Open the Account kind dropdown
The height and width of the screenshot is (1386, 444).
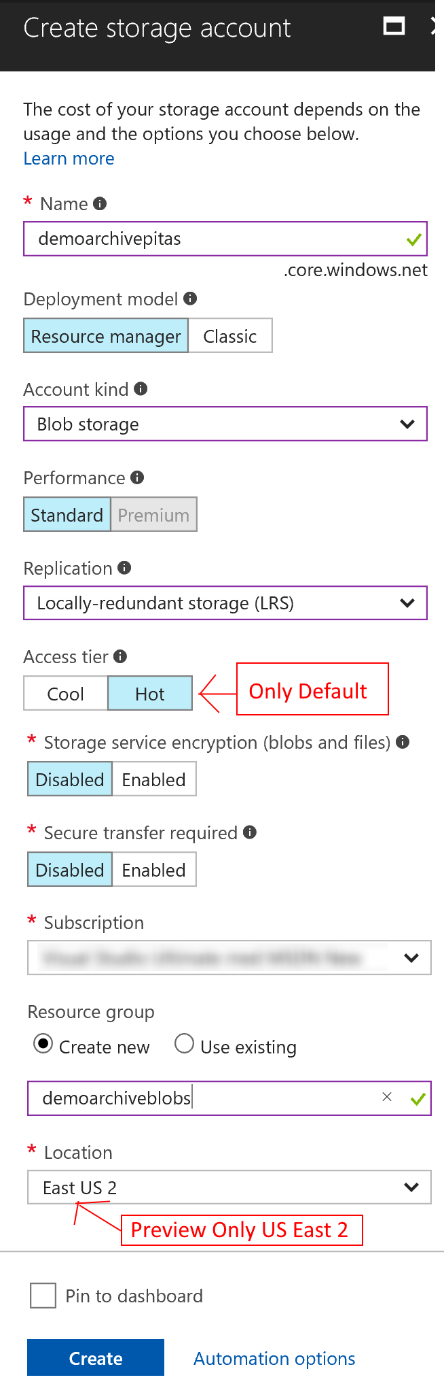[225, 424]
